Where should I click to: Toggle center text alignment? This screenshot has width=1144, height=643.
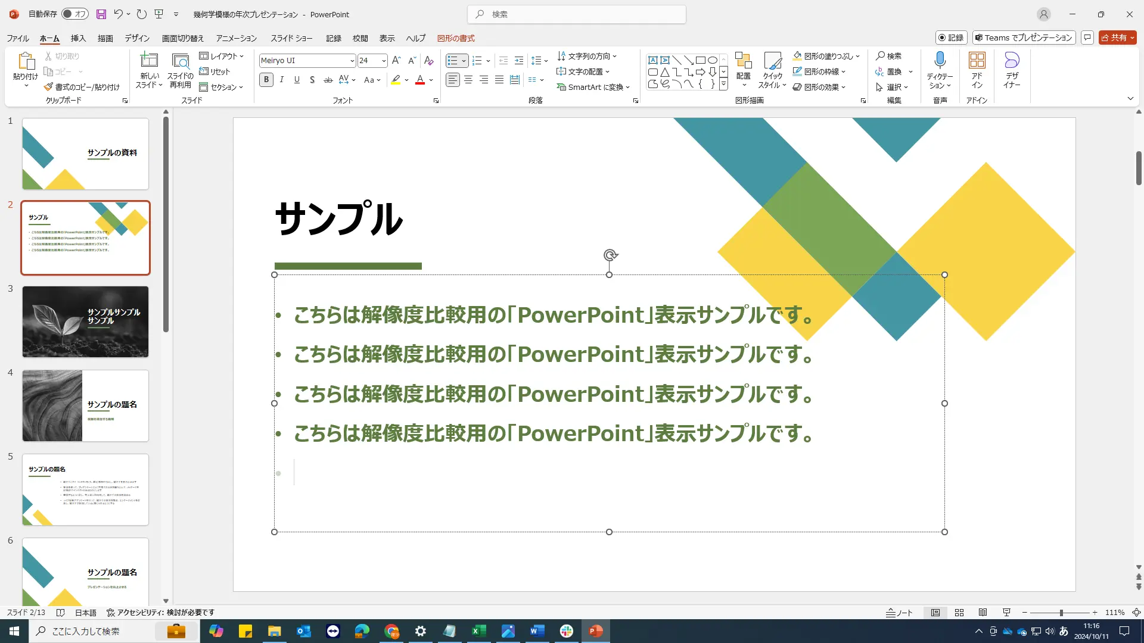(x=468, y=80)
